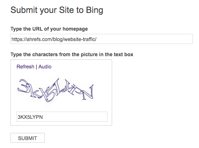Click the 'Type the characters from the picture' label

pyautogui.click(x=72, y=54)
